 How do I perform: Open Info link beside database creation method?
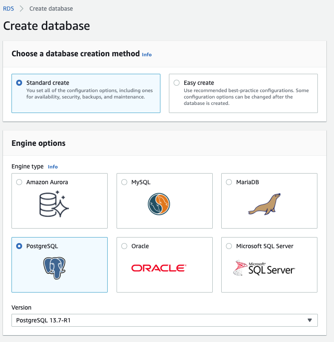147,55
